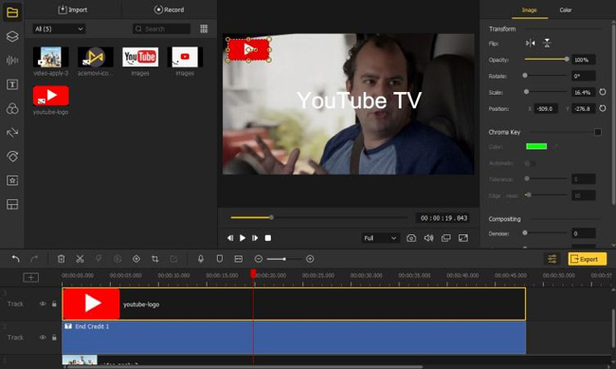616x369 pixels.
Task: Open the Split-screen layout panel
Action: click(x=12, y=205)
